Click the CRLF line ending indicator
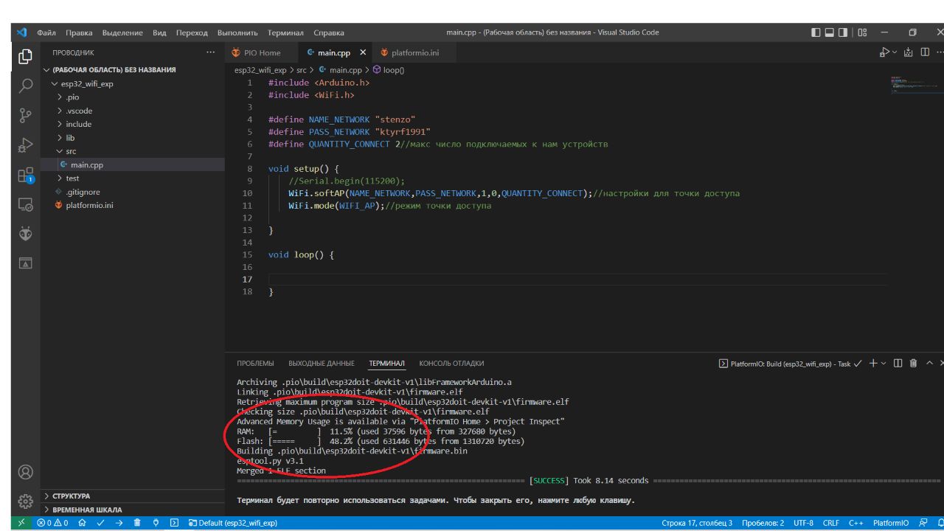Image resolution: width=944 pixels, height=531 pixels. 830,523
